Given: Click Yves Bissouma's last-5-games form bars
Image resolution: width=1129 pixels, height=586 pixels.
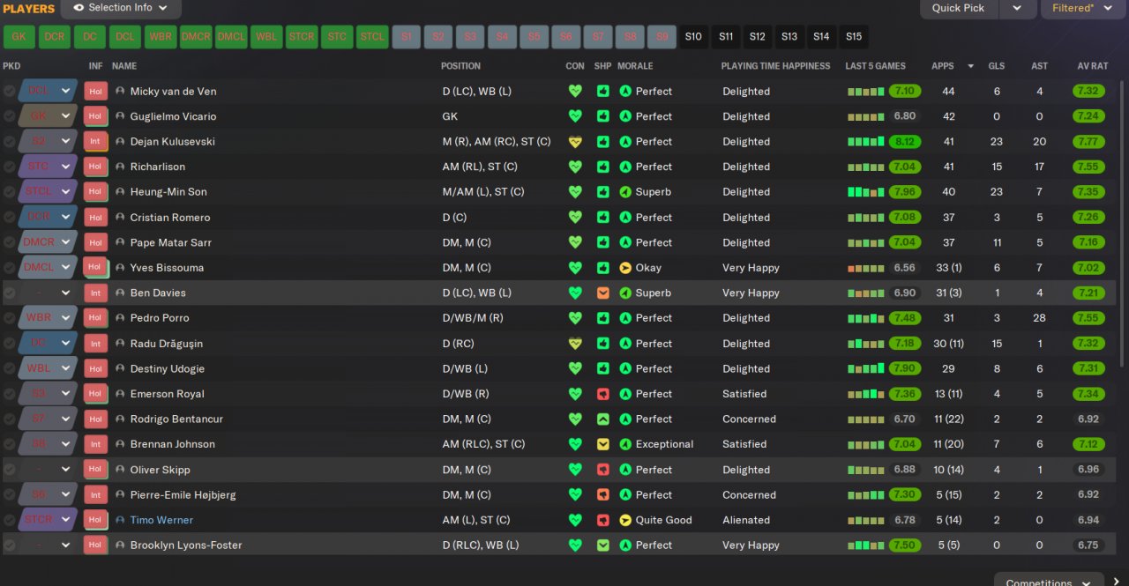Looking at the screenshot, I should (x=866, y=268).
